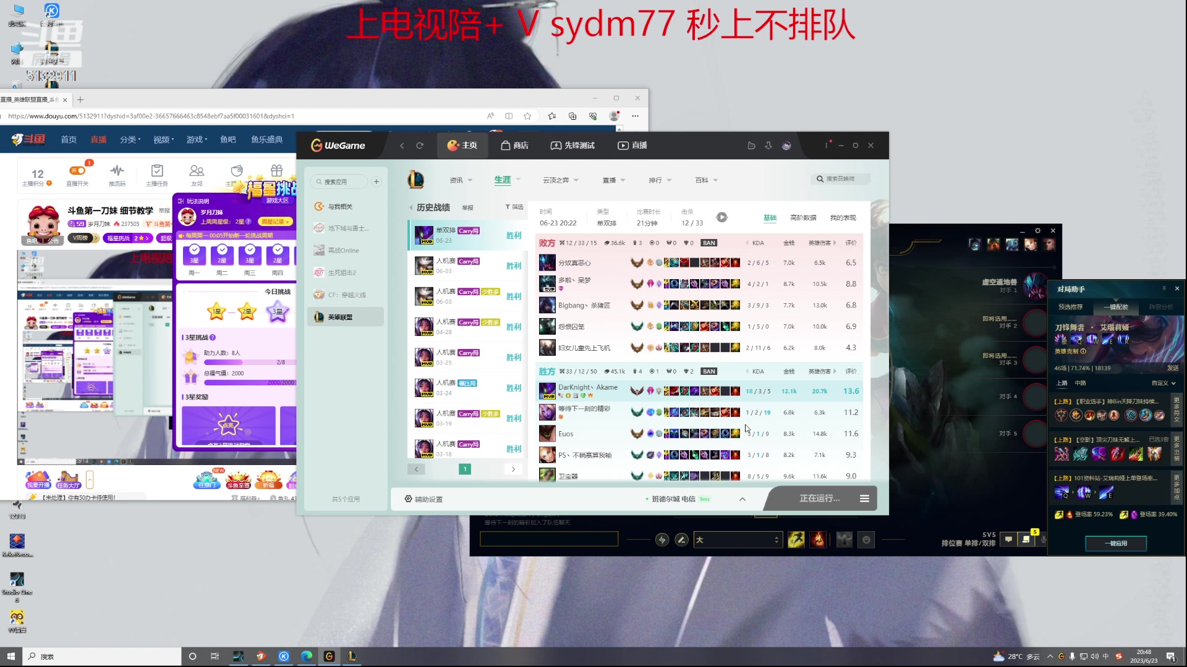Toggle the 直播开关 switch on Douyu
Screen dimensions: 1187x667
77,171
